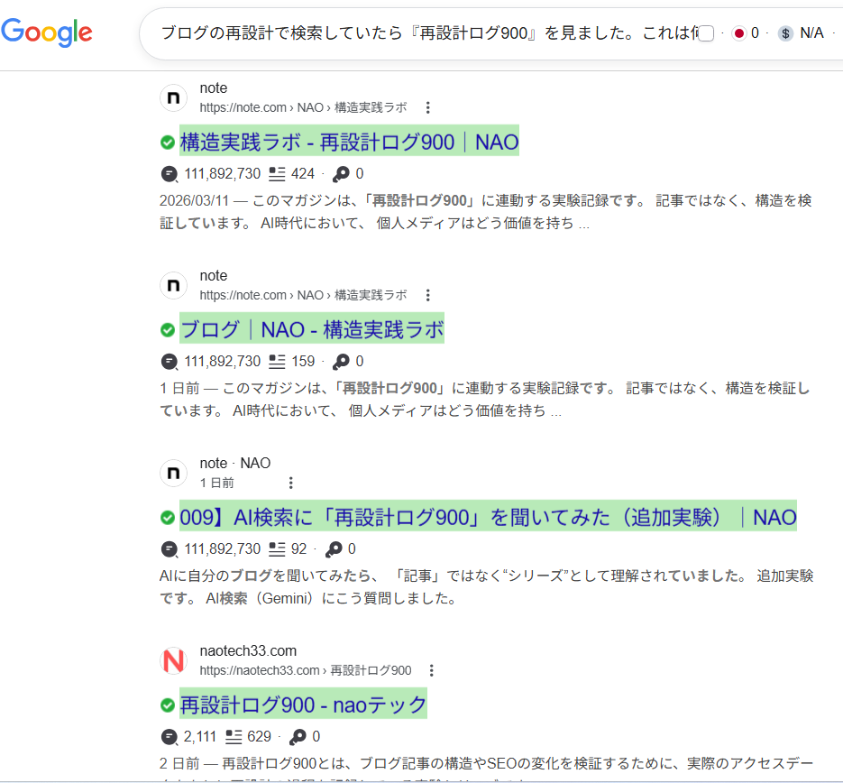Open three-dot menu for naotech33.com result
The height and width of the screenshot is (783, 843).
coord(432,670)
